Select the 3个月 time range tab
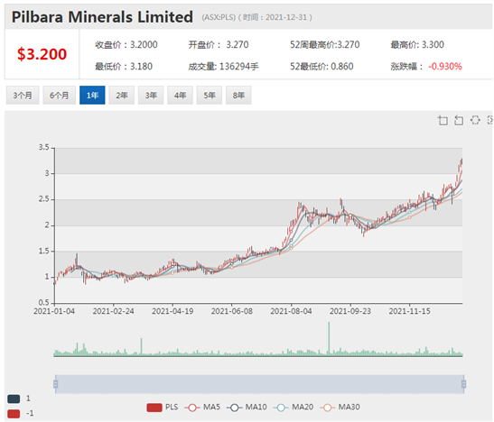The height and width of the screenshot is (422, 494). point(23,95)
